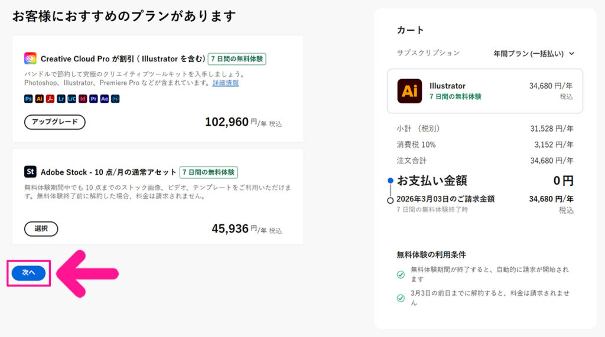The image size is (605, 337).
Task: Select the hollow 2026年3月03日 timeline dot
Action: point(390,201)
